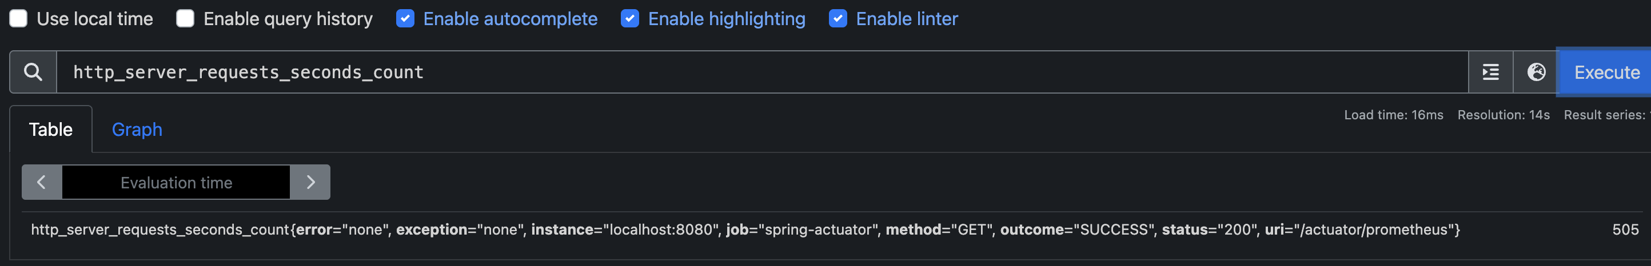Click the format expression icon
The height and width of the screenshot is (266, 1651).
(1490, 72)
